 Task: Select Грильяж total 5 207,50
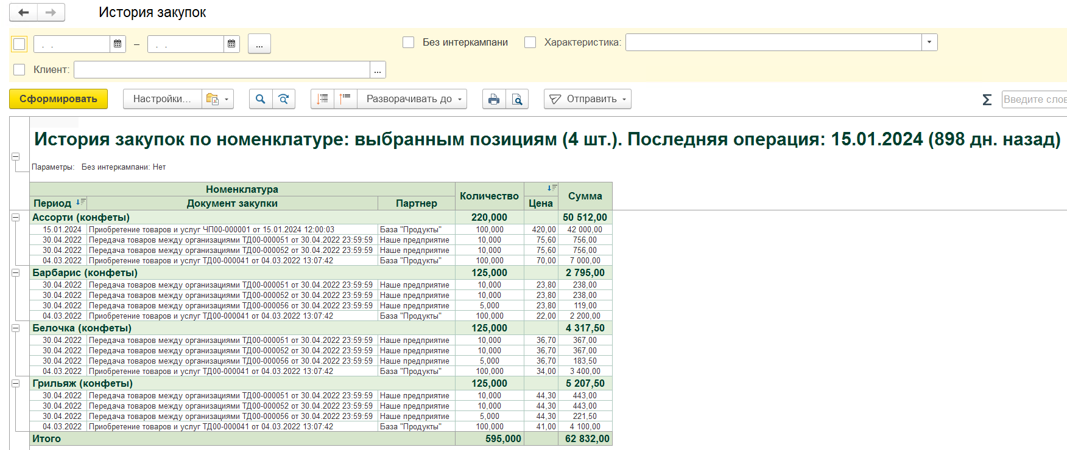click(x=585, y=383)
